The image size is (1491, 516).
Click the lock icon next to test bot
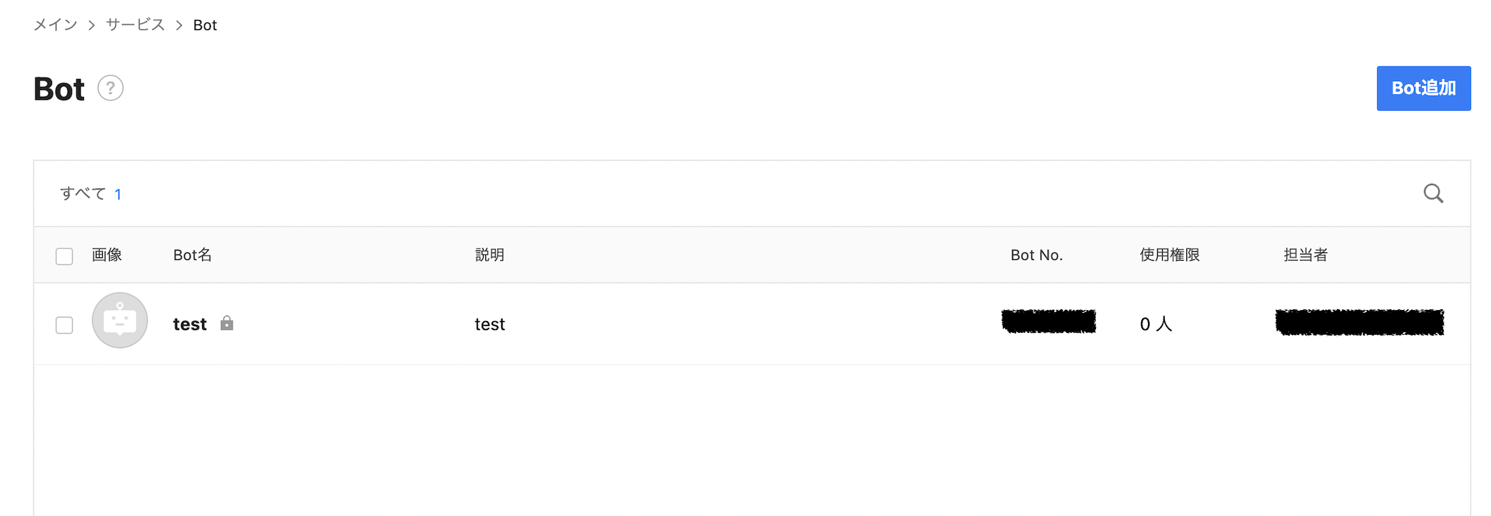point(227,323)
